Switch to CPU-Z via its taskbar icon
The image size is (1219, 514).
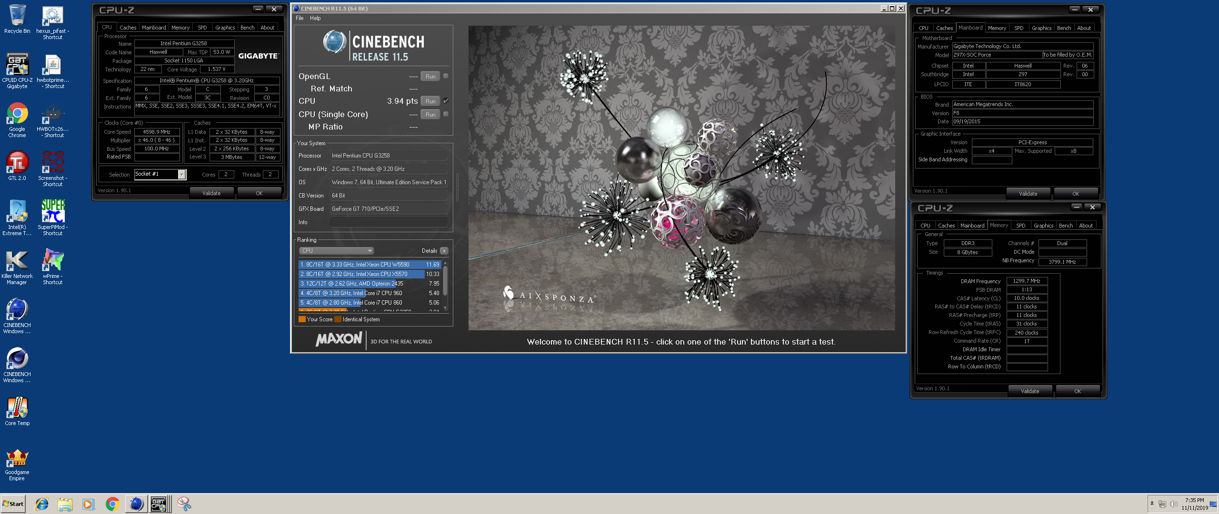[x=160, y=504]
